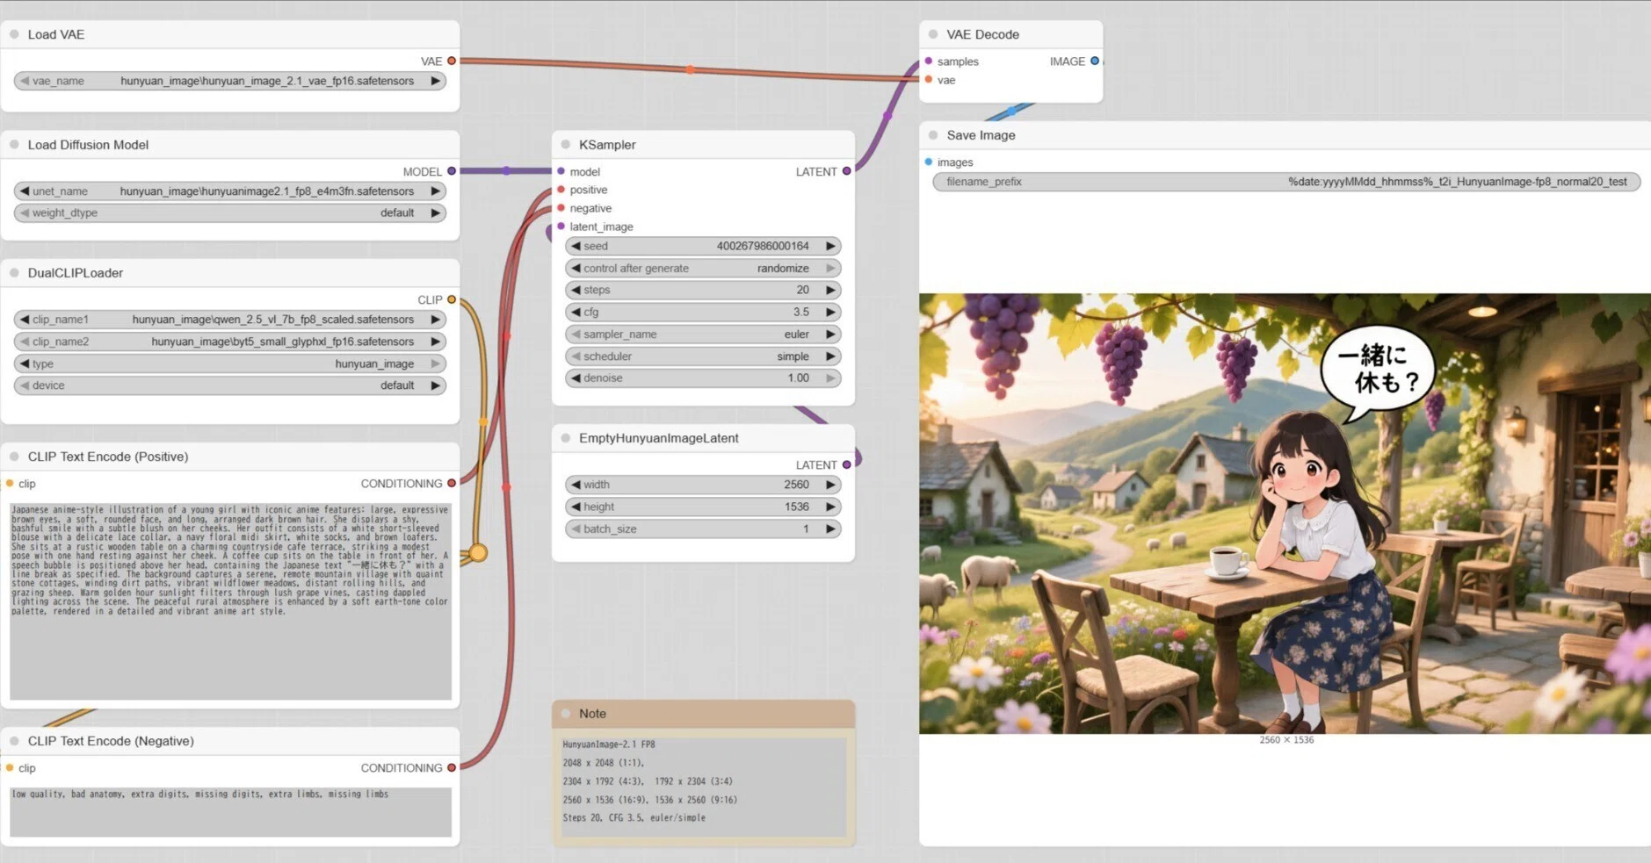This screenshot has width=1651, height=863.
Task: Collapse the EmptyHunyuanImageLatent node dot
Action: point(566,438)
